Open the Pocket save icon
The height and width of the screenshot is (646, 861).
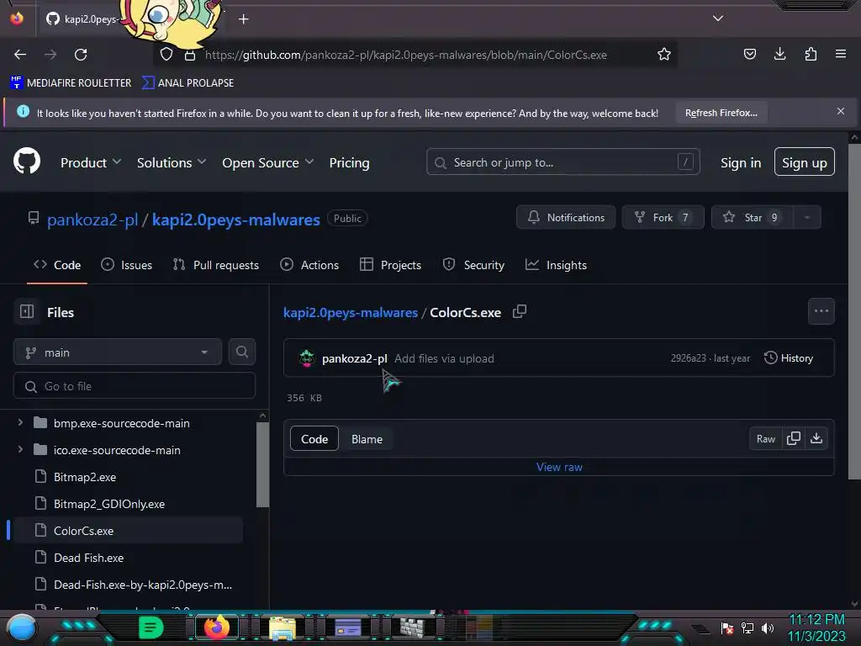[749, 54]
